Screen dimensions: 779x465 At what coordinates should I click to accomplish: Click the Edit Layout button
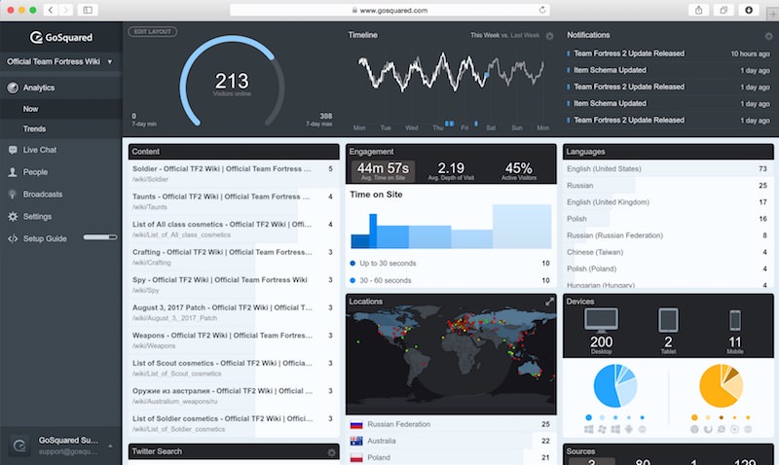coord(153,32)
